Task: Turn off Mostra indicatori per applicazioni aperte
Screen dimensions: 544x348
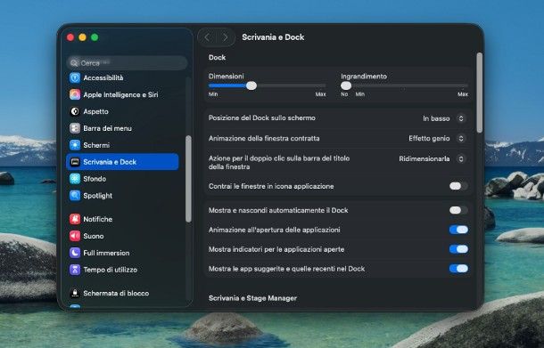Action: 458,249
